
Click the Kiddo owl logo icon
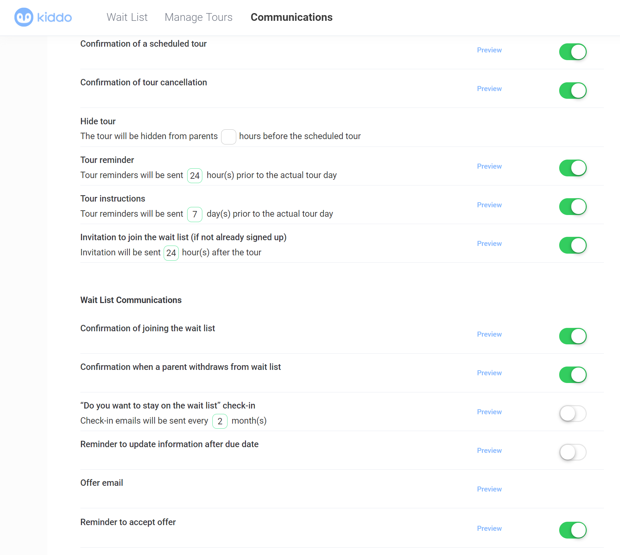(x=24, y=17)
